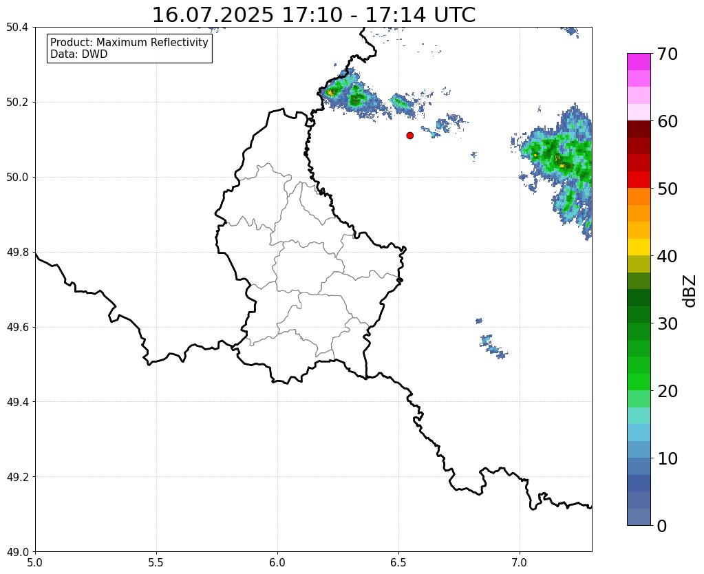704x574 pixels.
Task: Click the longitude 5.5 axis label
Action: tap(156, 562)
